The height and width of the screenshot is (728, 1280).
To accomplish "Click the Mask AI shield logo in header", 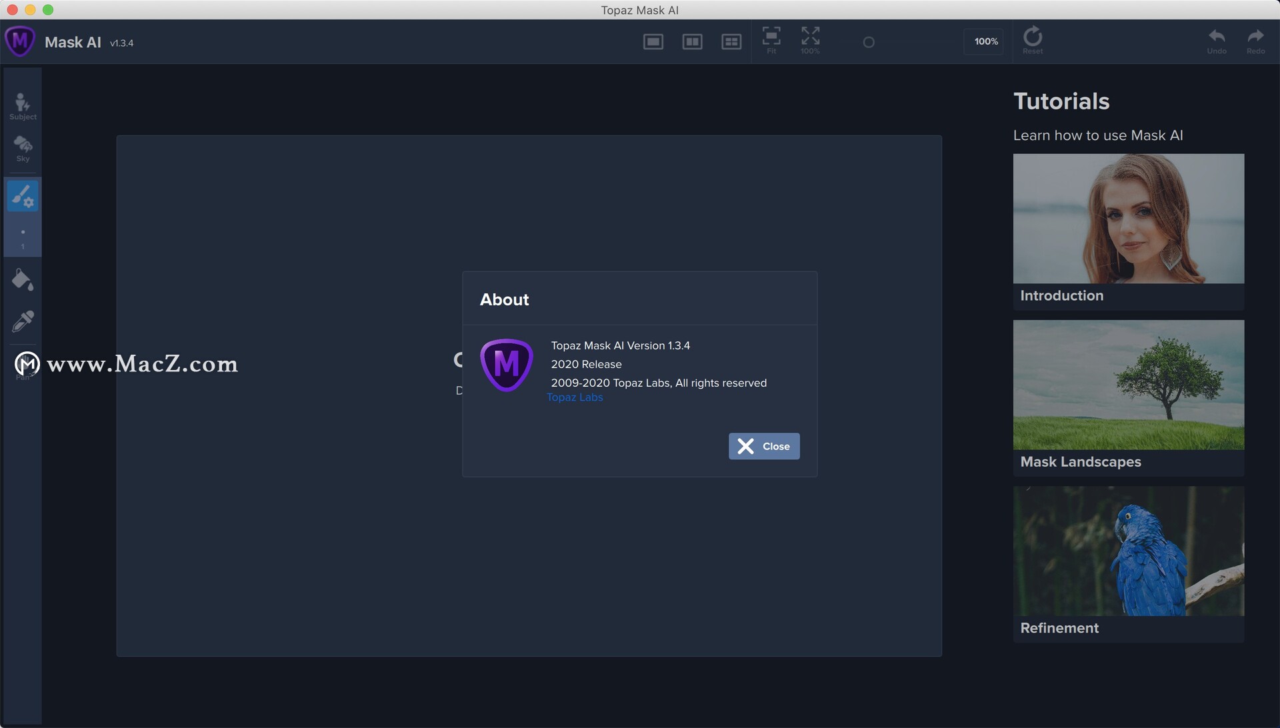I will pyautogui.click(x=20, y=41).
